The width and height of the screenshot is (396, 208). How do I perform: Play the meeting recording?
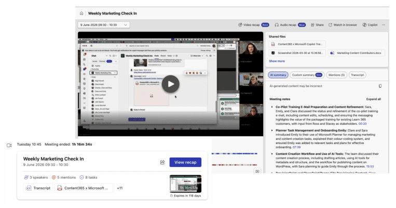[x=171, y=84]
